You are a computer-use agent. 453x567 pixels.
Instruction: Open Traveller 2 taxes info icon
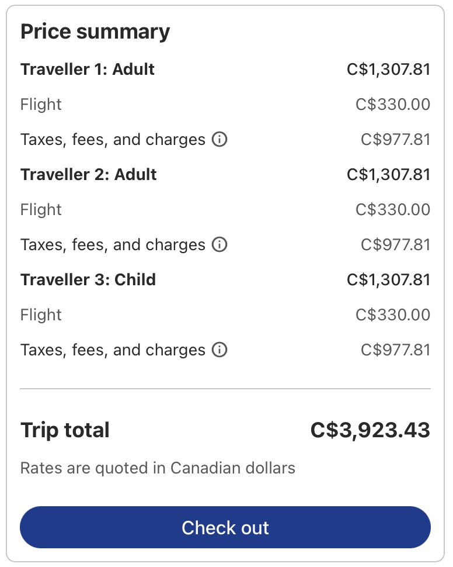[219, 245]
